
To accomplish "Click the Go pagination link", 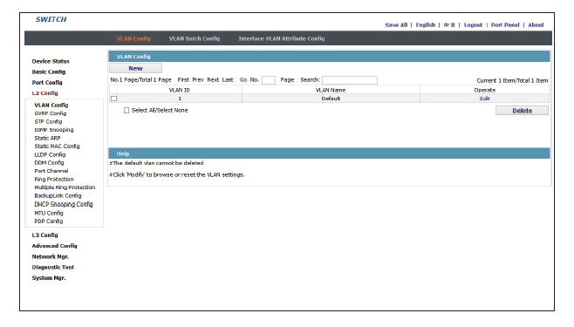I will point(243,79).
